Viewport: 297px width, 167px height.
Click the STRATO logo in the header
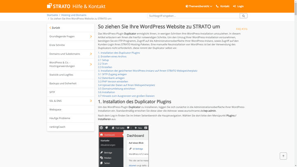[x=59, y=6]
